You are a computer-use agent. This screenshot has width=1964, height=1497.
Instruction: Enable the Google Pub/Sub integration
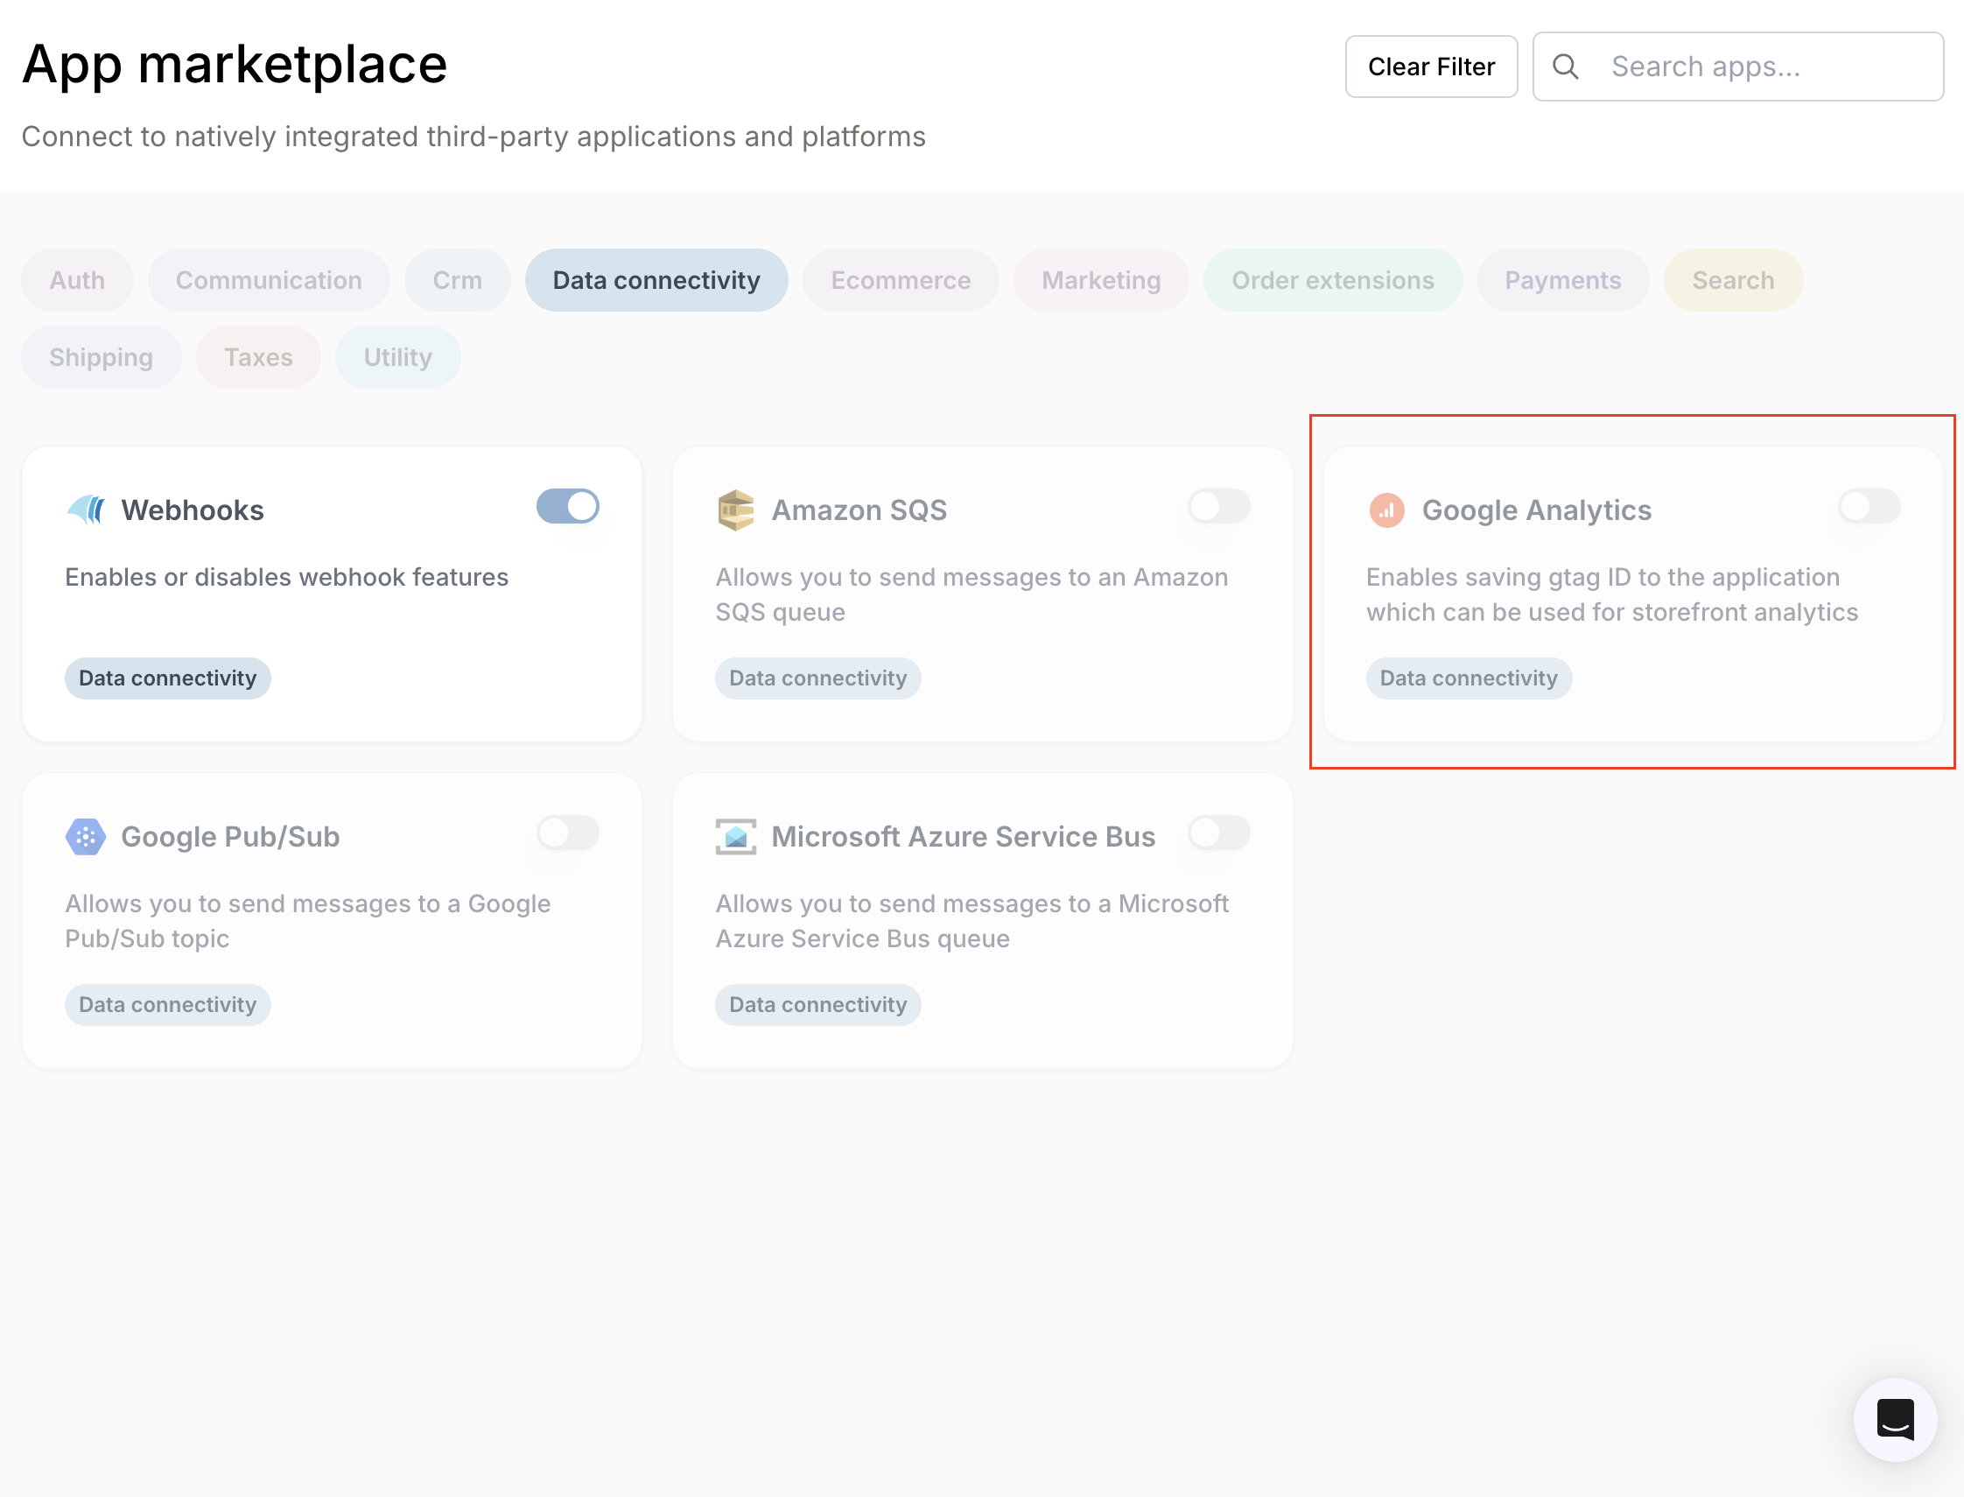567,833
